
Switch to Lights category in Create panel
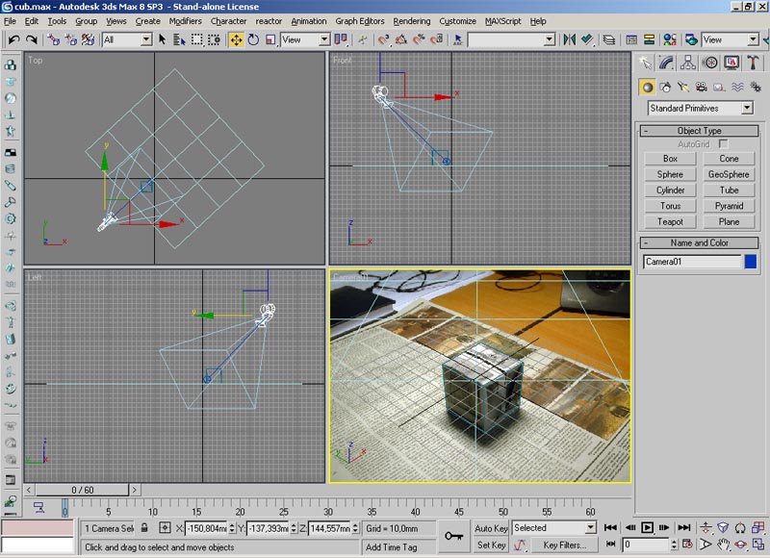pyautogui.click(x=682, y=87)
